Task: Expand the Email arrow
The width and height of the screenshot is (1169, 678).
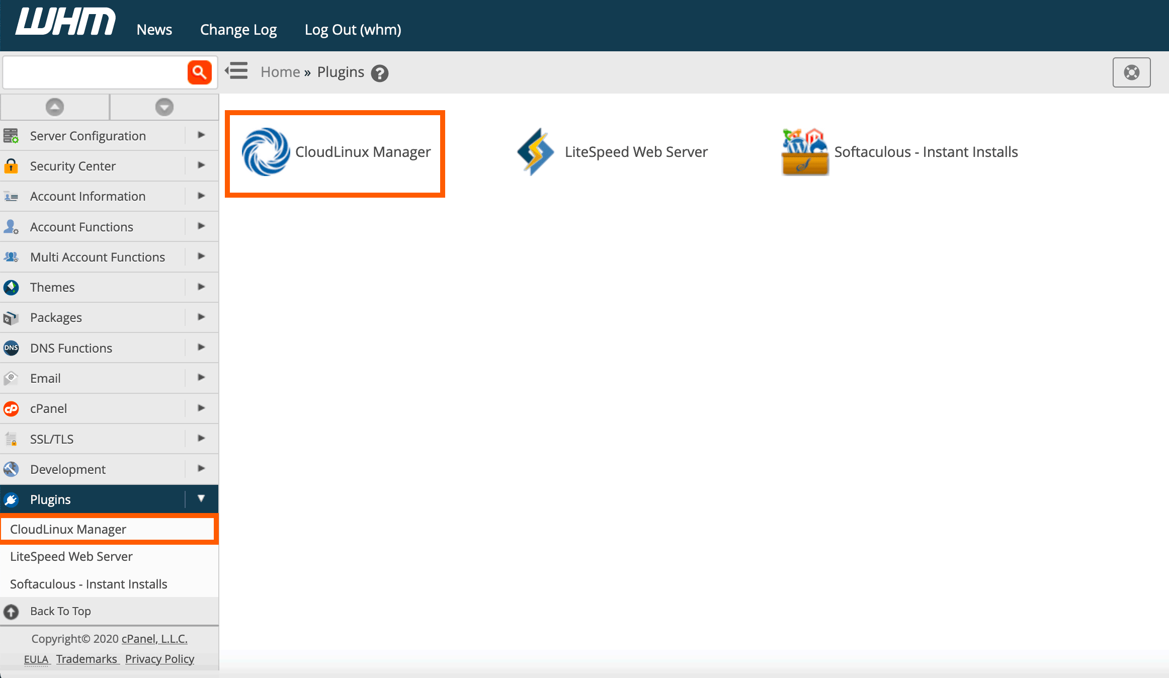Action: [201, 377]
